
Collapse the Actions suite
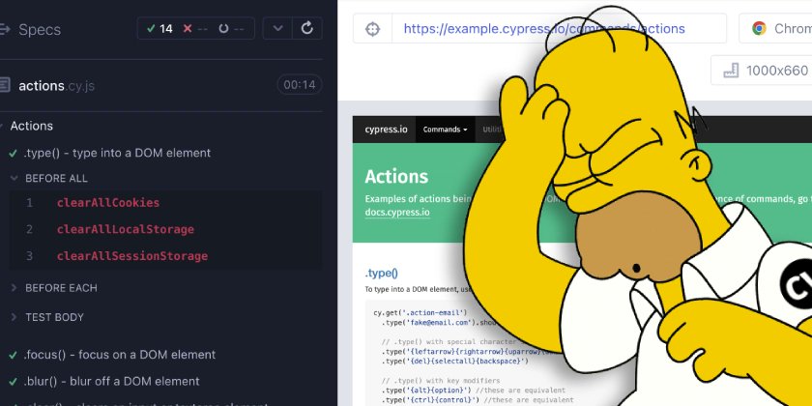pos(32,126)
